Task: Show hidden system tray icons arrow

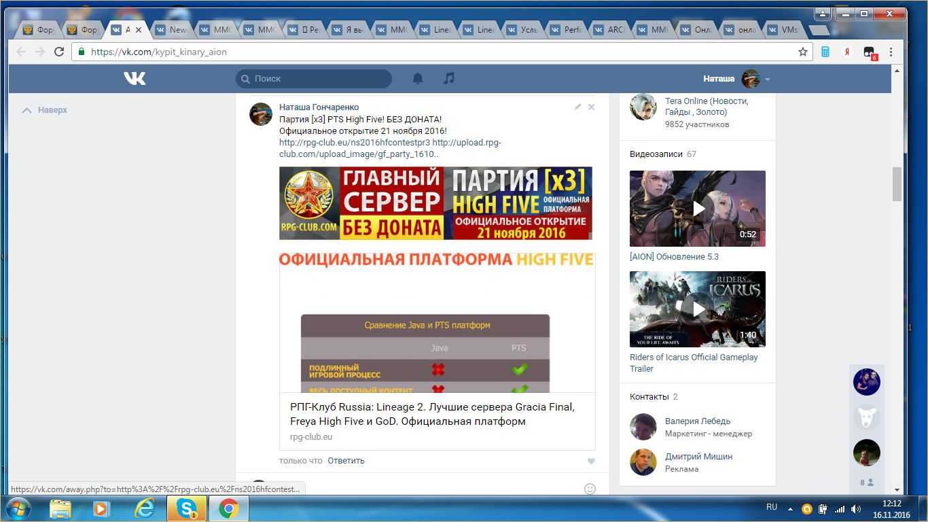Action: coord(790,508)
